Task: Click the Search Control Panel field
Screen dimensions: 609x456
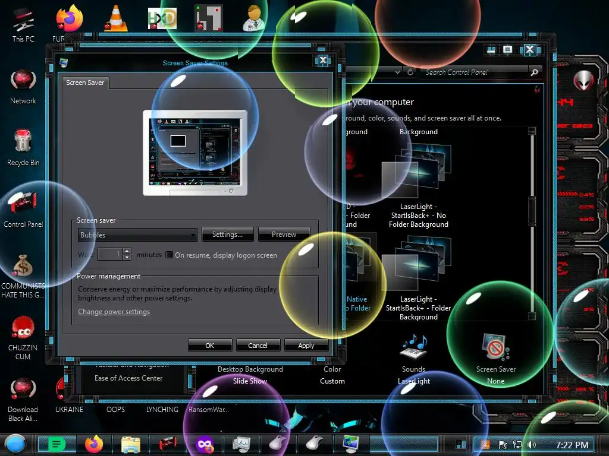Action: [x=475, y=72]
